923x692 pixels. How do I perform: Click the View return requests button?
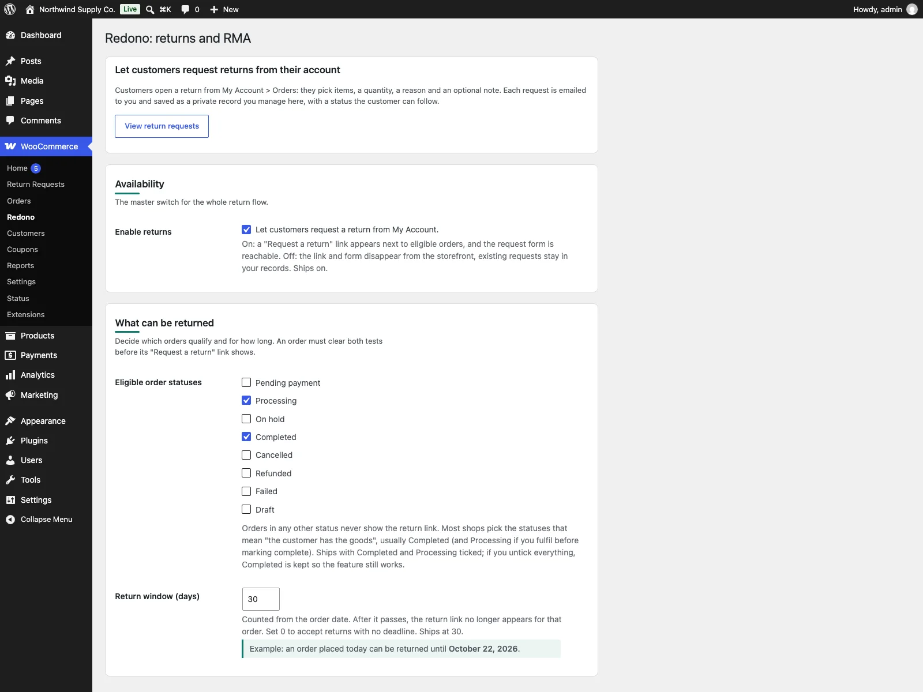[162, 126]
